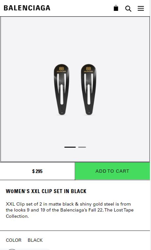Switch to the second carousel indicator
The width and height of the screenshot is (151, 250).
click(82, 147)
